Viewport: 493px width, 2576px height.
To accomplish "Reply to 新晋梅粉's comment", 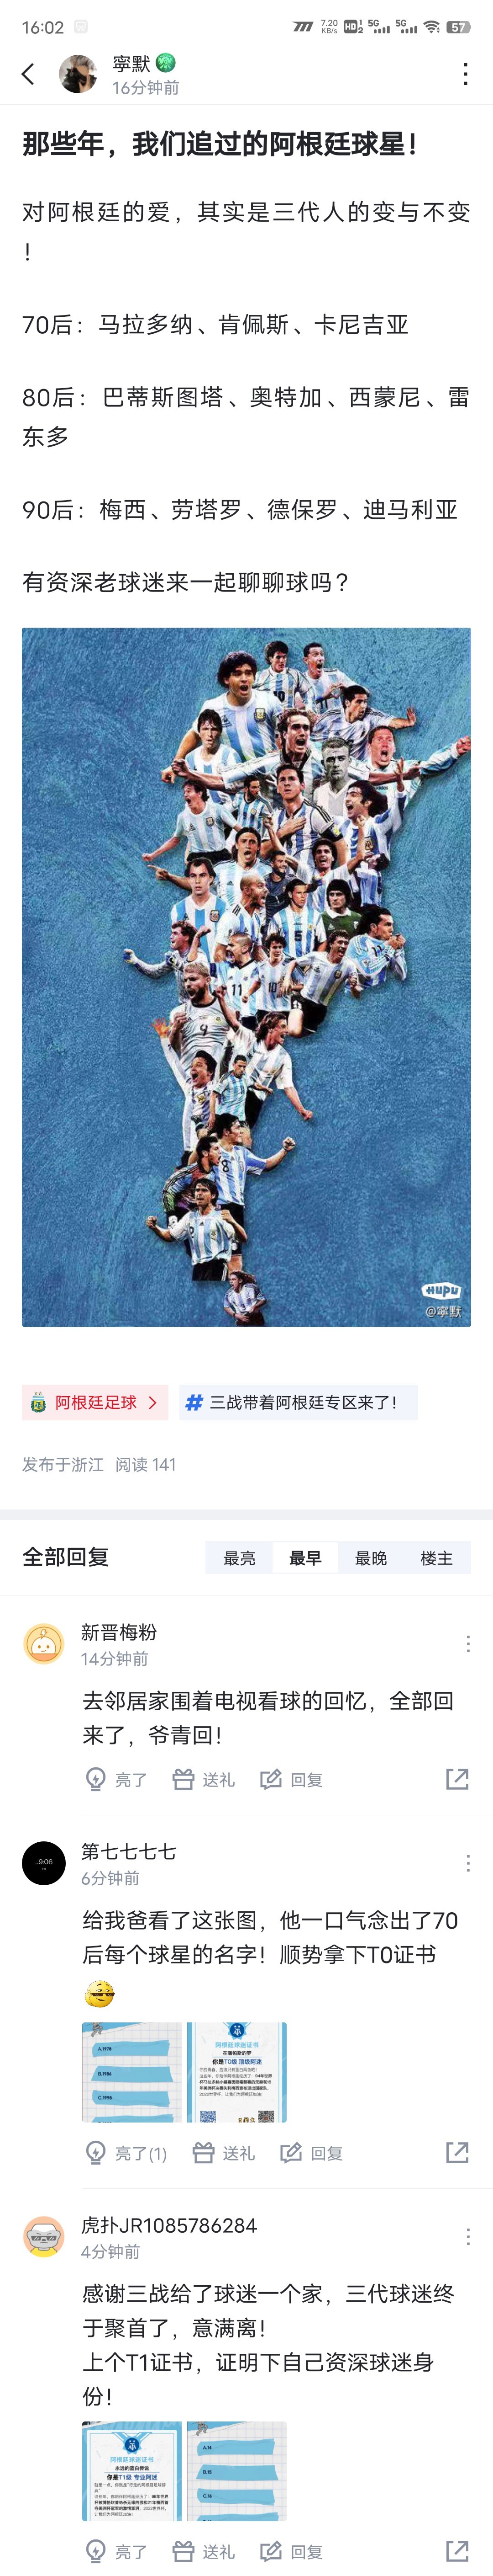I will pos(291,1779).
